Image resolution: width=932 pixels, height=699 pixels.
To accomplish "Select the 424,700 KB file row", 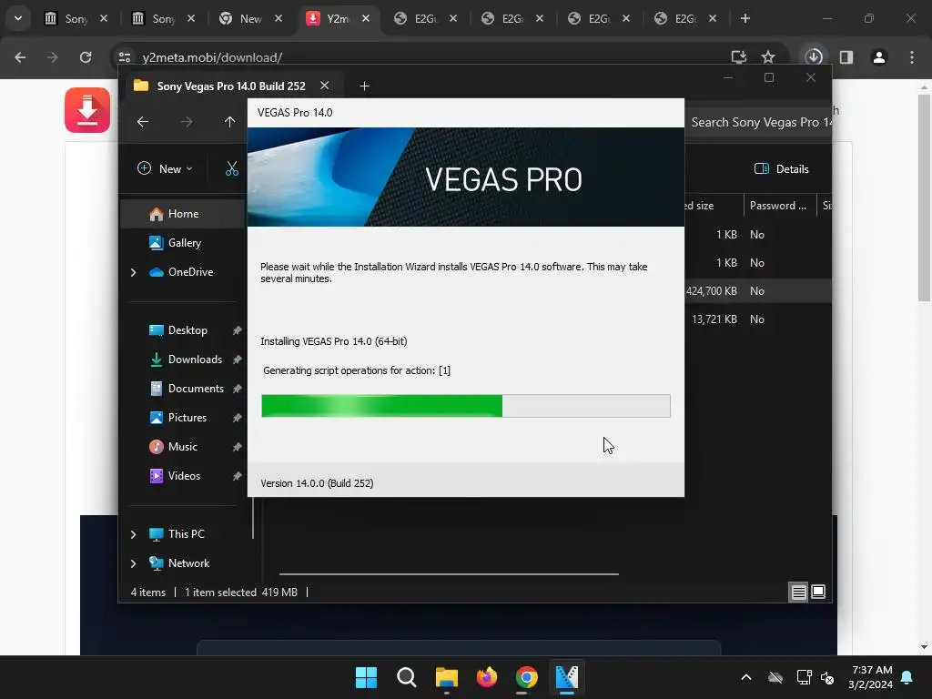I will pos(758,291).
